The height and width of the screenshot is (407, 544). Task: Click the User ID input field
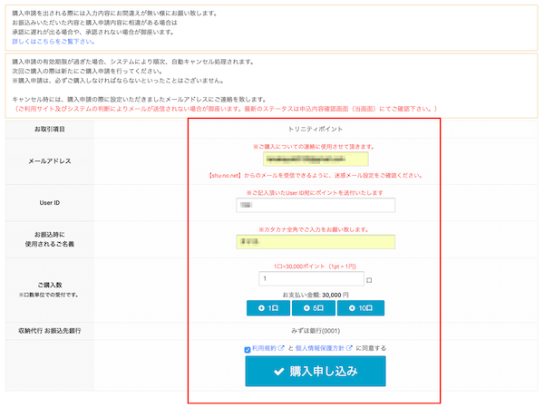316,205
